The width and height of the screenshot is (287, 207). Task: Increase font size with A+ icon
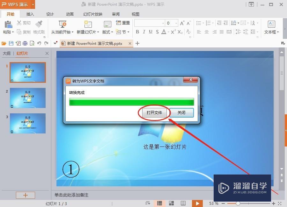click(182, 23)
